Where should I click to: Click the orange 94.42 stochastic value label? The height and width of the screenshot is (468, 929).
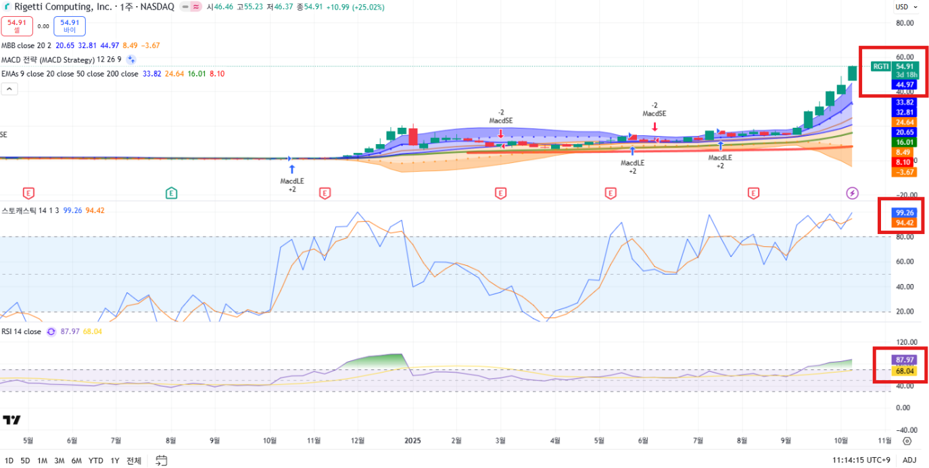[905, 223]
